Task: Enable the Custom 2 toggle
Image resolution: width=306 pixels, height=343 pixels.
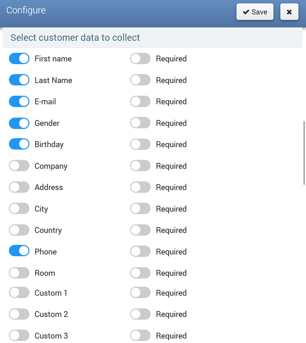Action: [x=19, y=314]
